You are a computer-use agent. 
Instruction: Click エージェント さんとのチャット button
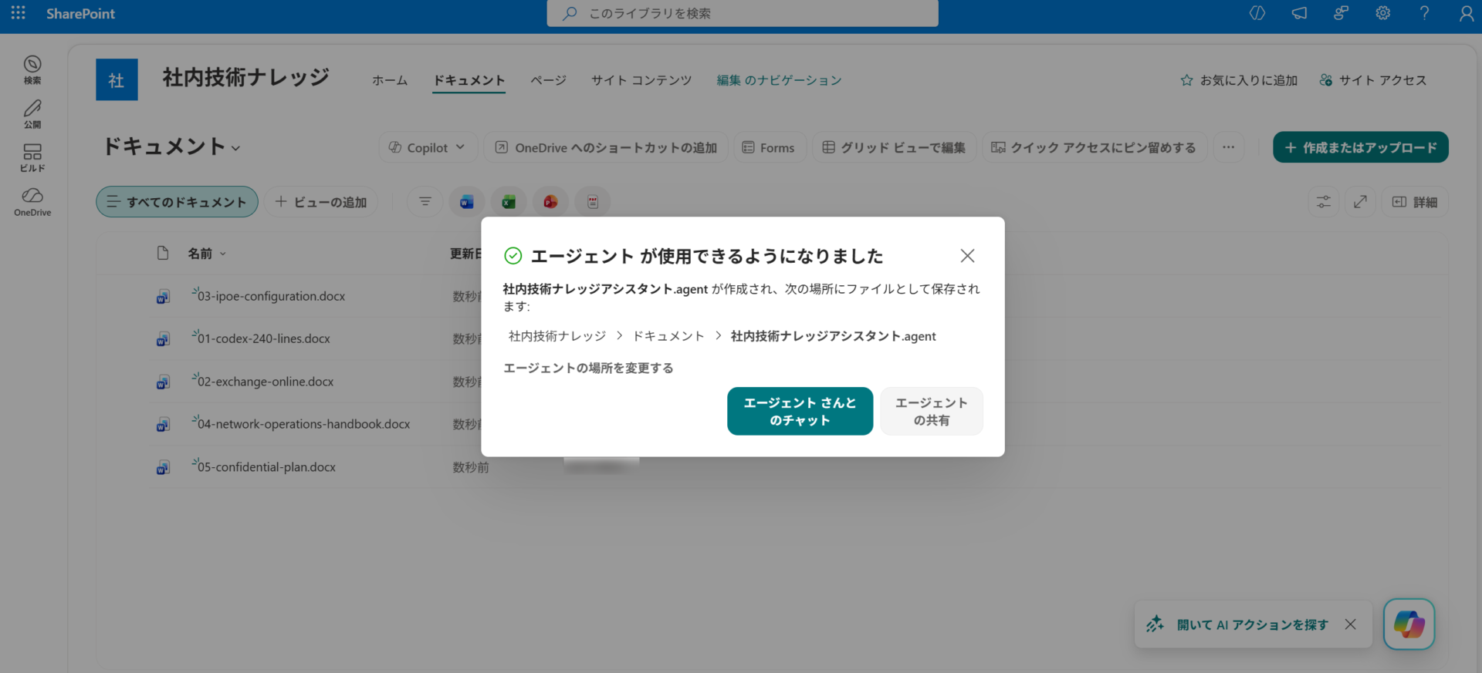[x=800, y=412]
